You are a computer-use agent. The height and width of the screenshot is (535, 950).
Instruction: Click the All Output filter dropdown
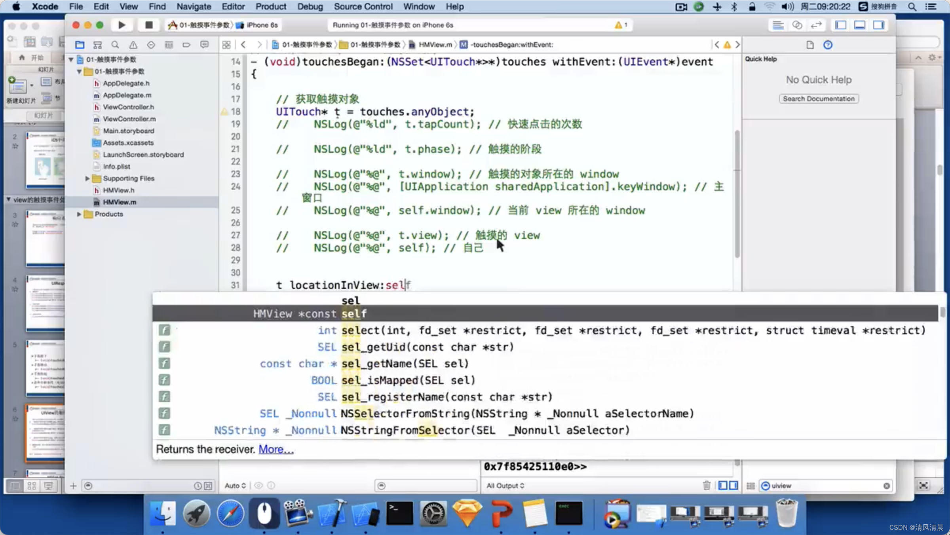coord(505,486)
